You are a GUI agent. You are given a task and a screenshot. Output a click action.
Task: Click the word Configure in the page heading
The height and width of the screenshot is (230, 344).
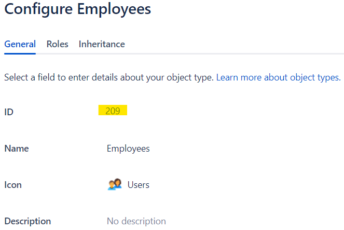point(38,10)
